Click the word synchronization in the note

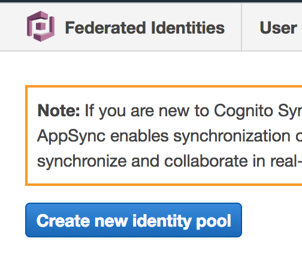[232, 136]
